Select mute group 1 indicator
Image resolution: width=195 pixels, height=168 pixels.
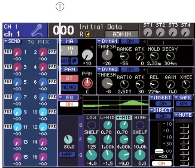click(184, 126)
